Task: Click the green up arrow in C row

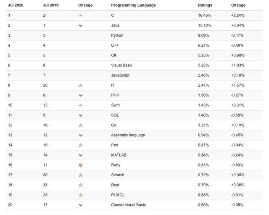Action: tap(81, 16)
